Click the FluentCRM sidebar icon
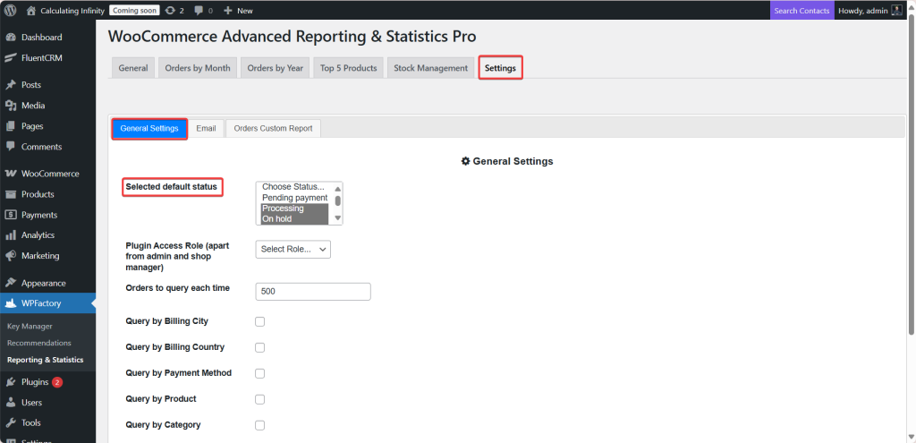This screenshot has height=443, width=916. [x=11, y=58]
